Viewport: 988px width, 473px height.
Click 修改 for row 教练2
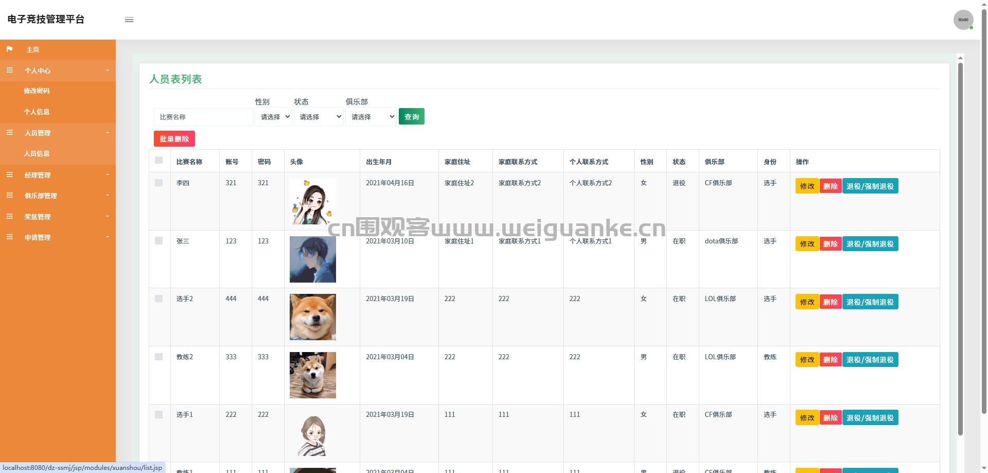coord(807,360)
